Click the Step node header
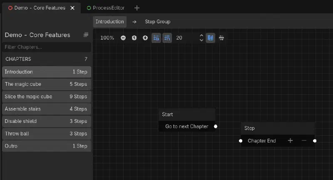Viewport: 333px width, 180px height. point(278,128)
